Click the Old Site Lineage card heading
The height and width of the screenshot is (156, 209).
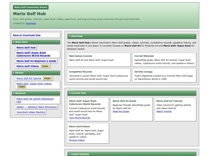click(144, 72)
